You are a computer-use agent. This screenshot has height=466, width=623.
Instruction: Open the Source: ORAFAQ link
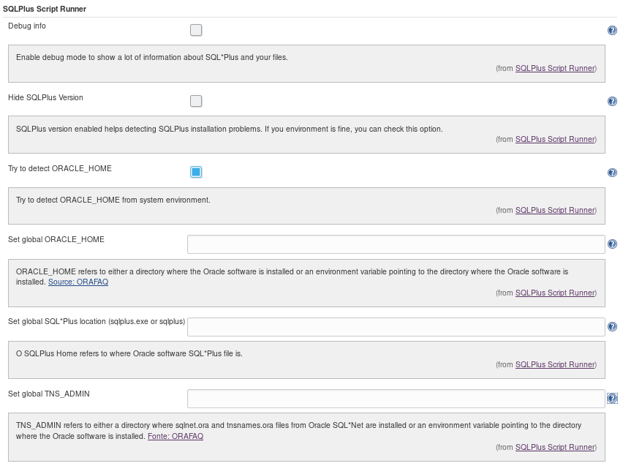pos(78,282)
